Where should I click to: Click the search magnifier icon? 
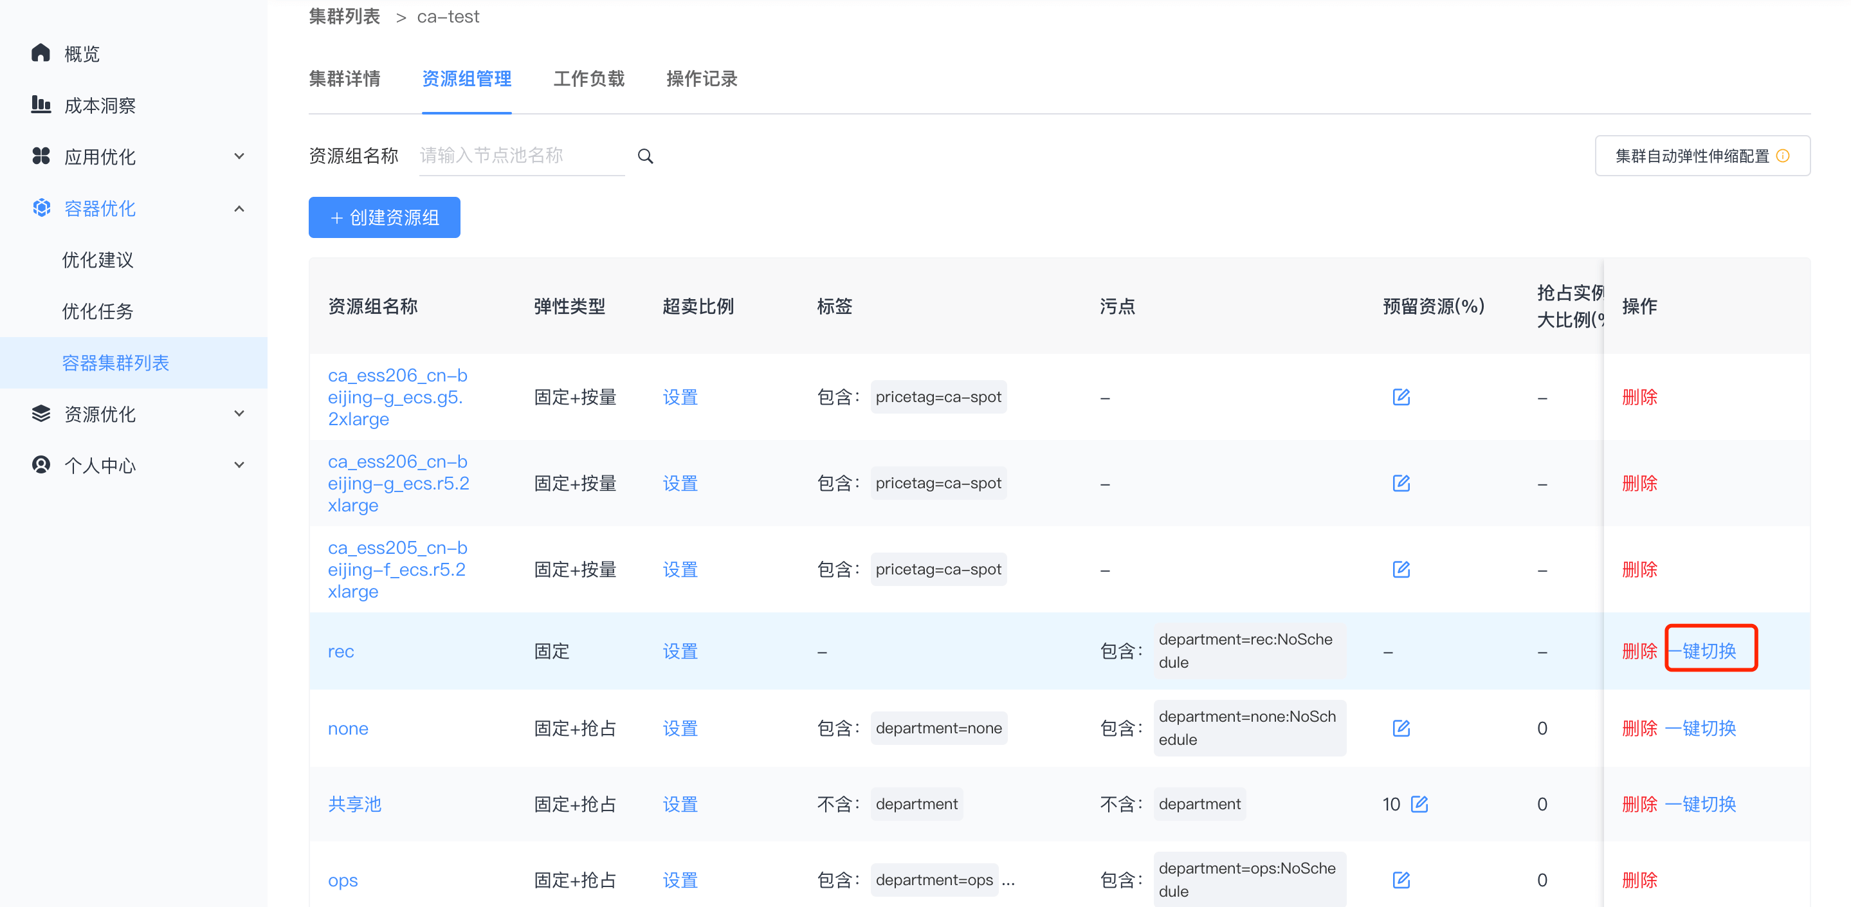click(645, 156)
